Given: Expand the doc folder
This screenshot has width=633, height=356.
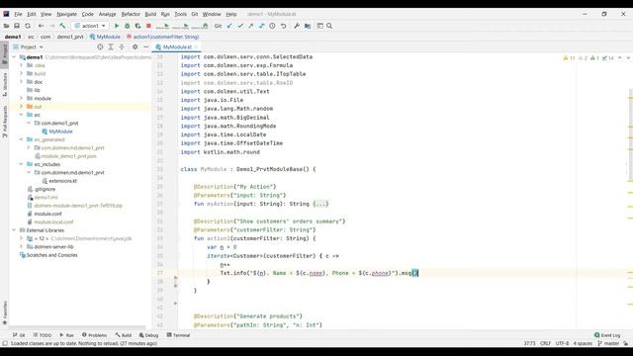Looking at the screenshot, I should 22,82.
